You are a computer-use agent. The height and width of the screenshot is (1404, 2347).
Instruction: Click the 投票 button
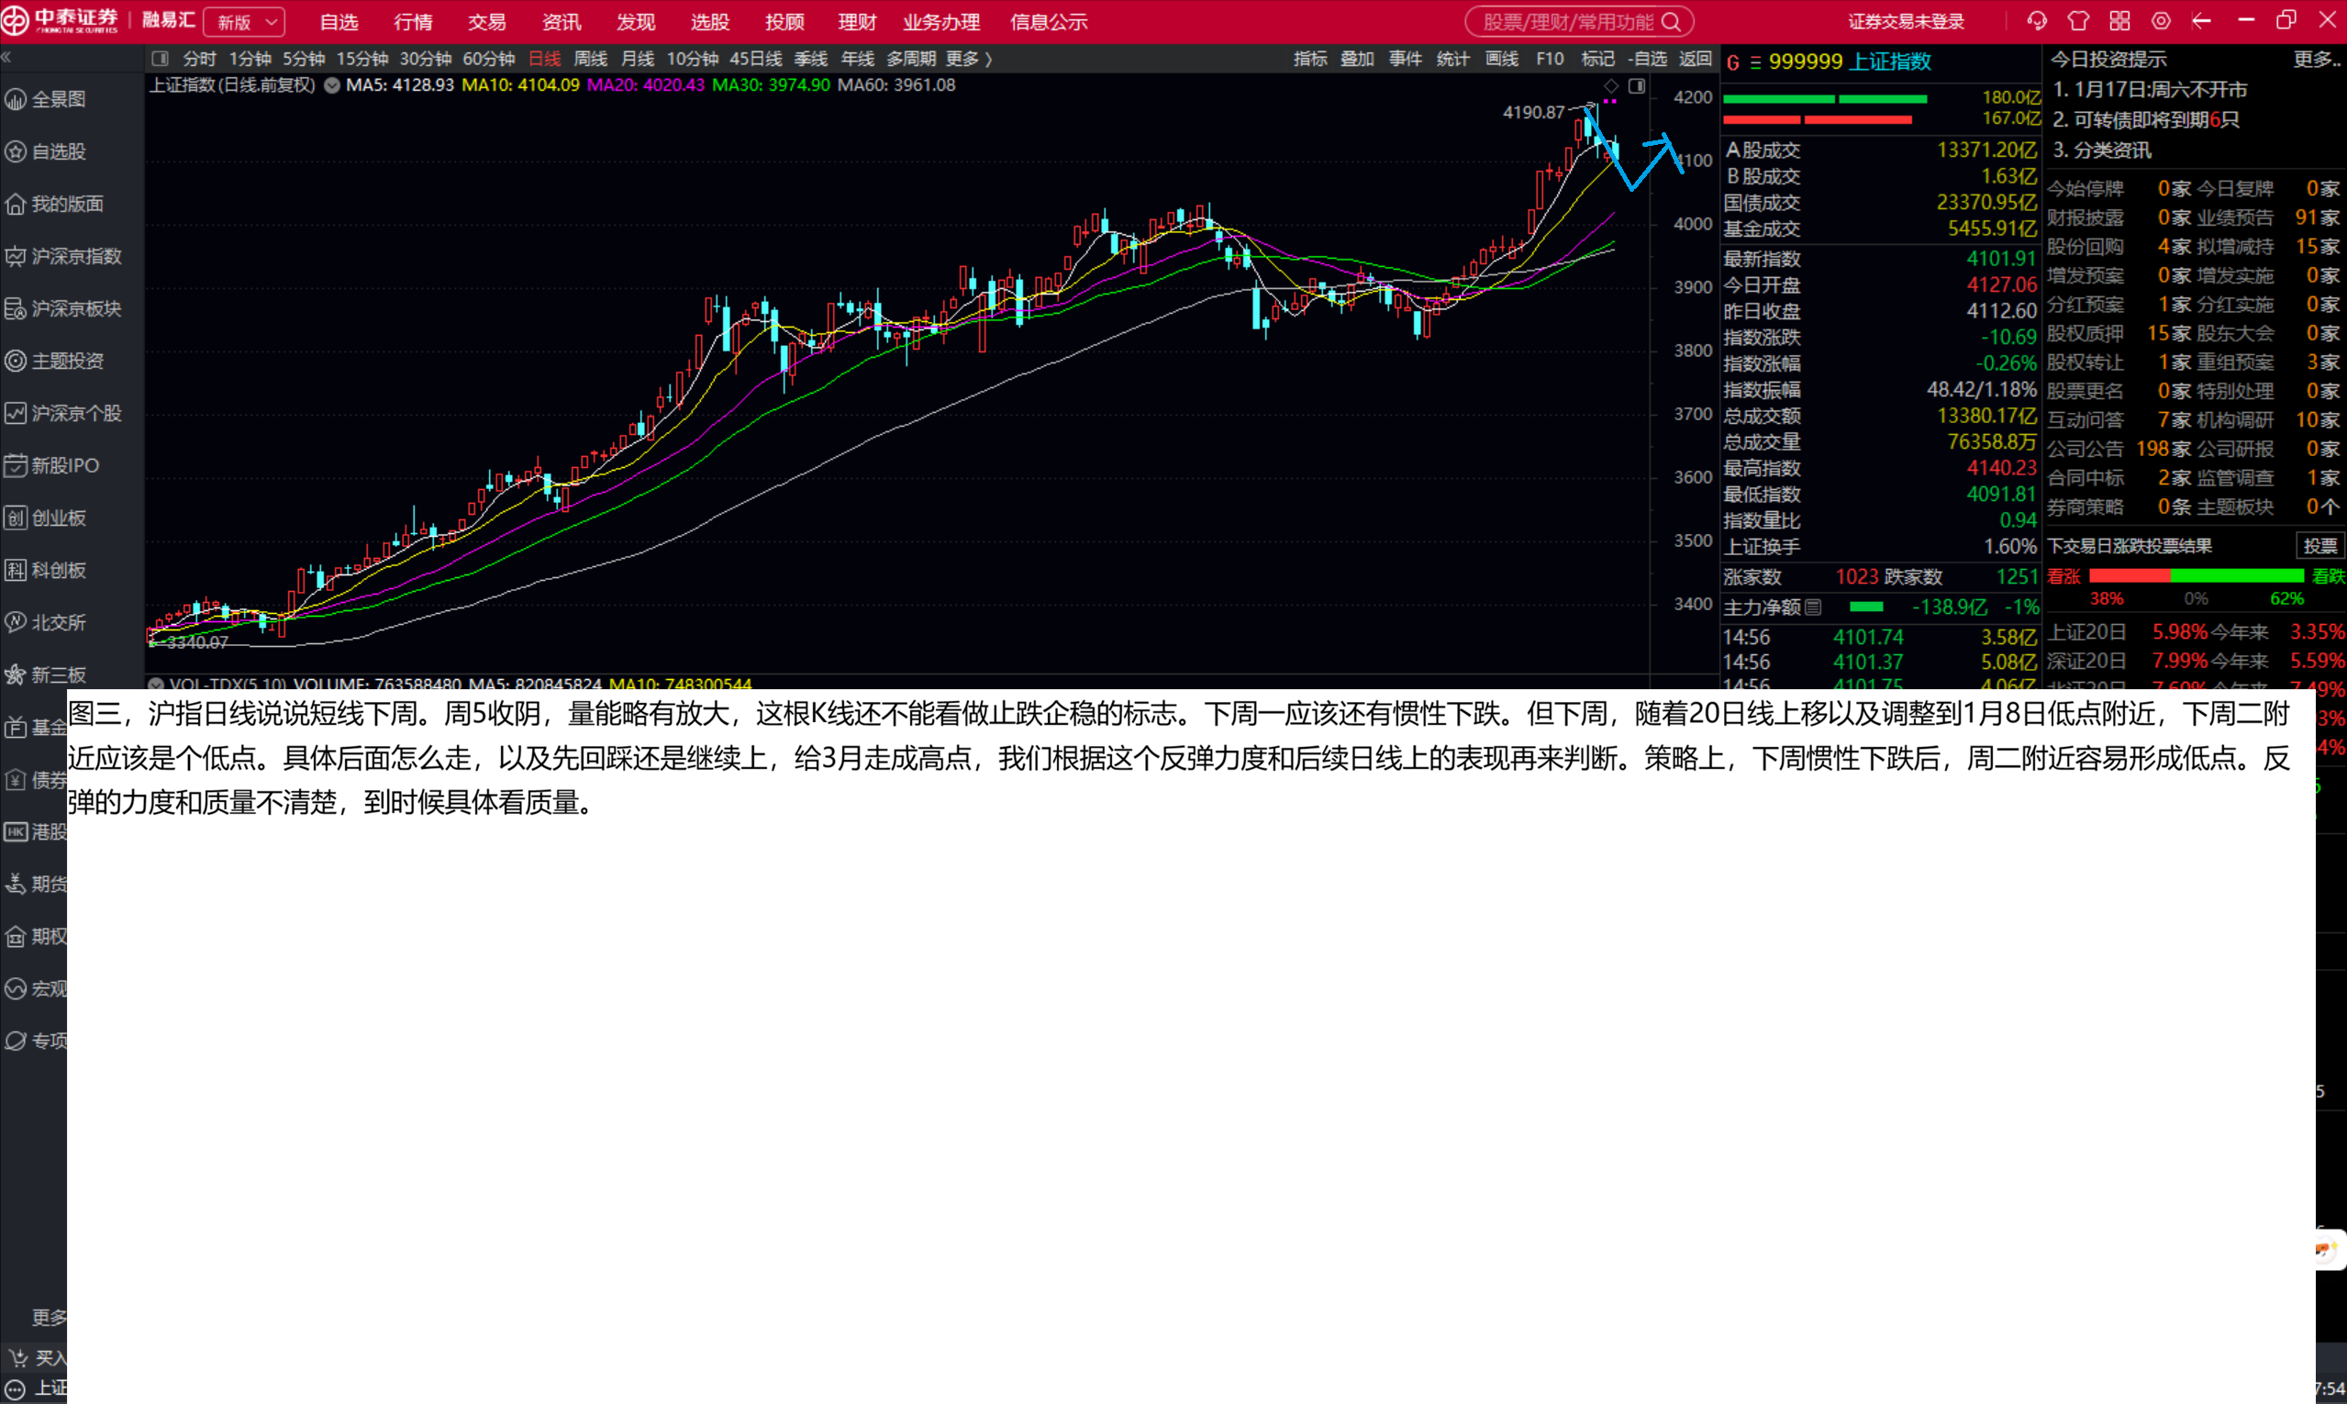(2319, 546)
